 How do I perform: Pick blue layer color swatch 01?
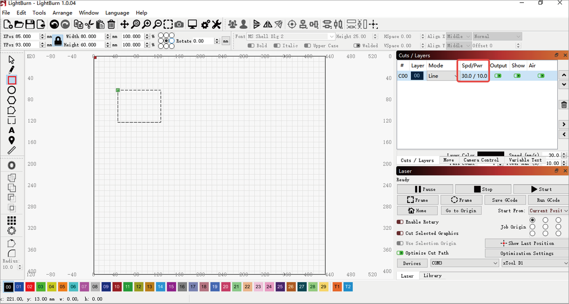(19, 287)
